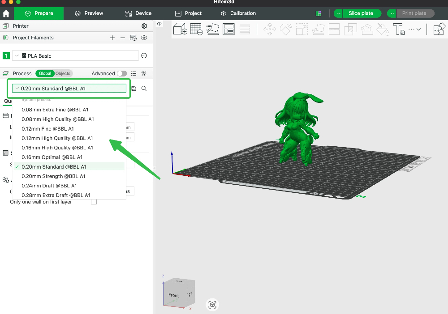Open Printer settings gear
This screenshot has height=314, width=448.
(144, 25)
